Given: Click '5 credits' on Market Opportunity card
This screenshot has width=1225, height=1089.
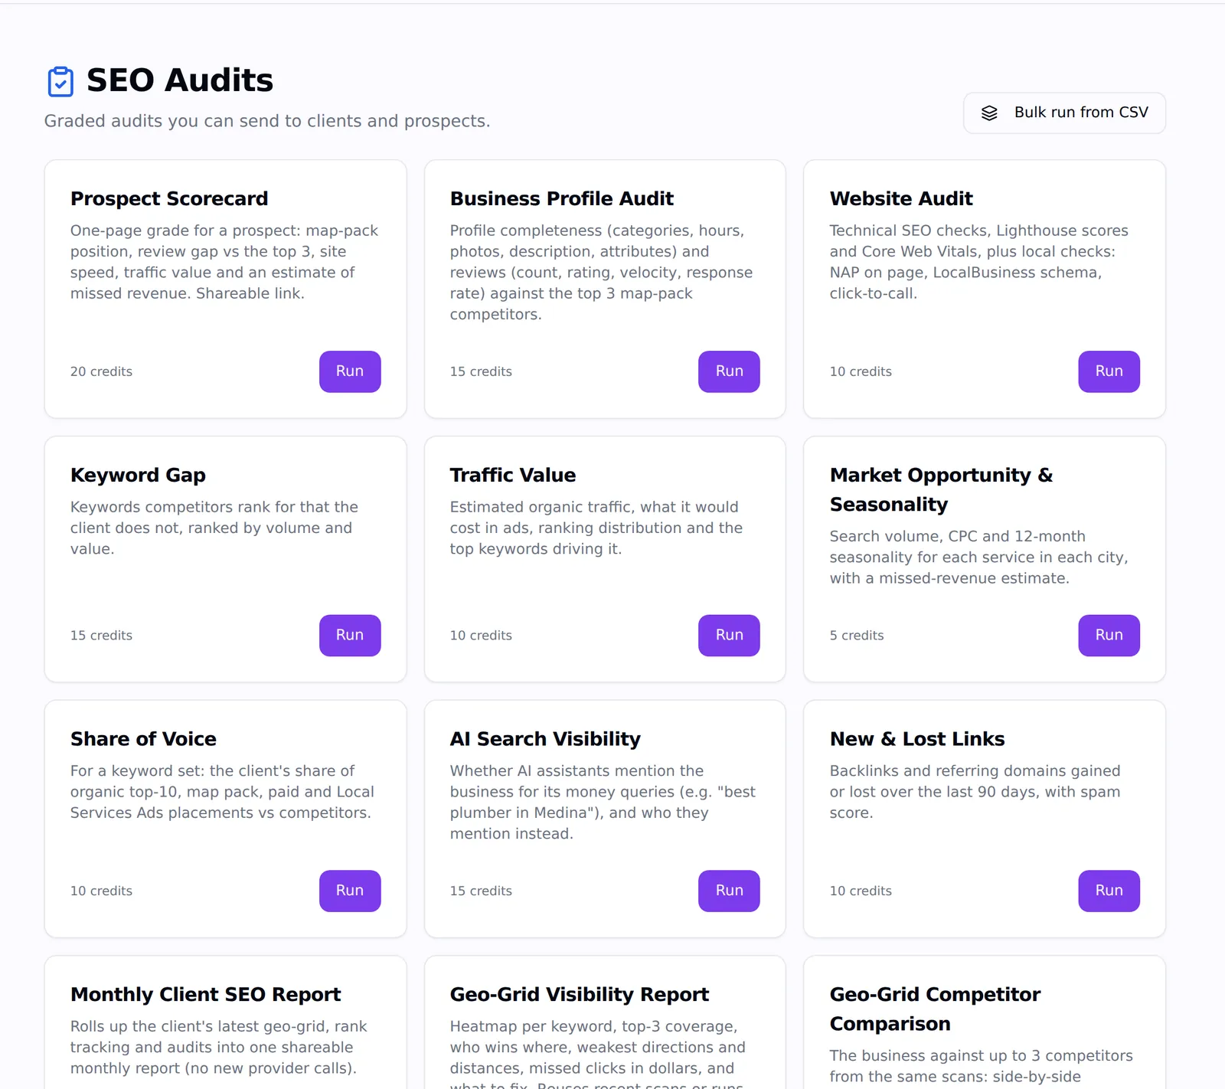Looking at the screenshot, I should click(x=857, y=636).
